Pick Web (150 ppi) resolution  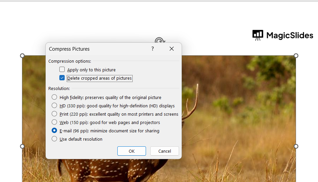click(54, 122)
